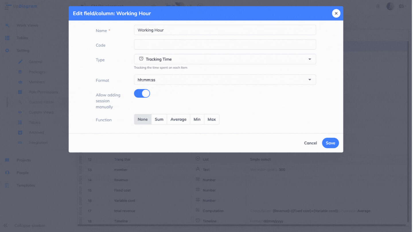Screen dimensions: 413x232
Task: Click the People headset icon
Action: tap(7, 173)
